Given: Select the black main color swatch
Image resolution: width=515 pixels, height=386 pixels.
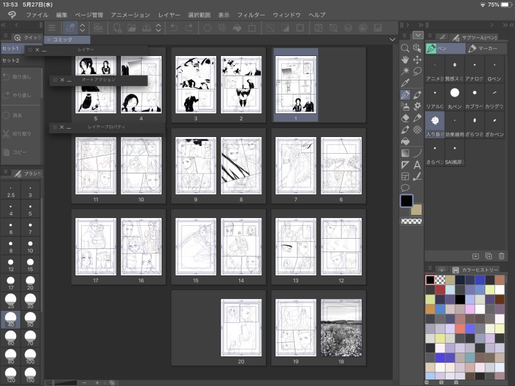Looking at the screenshot, I should pyautogui.click(x=406, y=201).
